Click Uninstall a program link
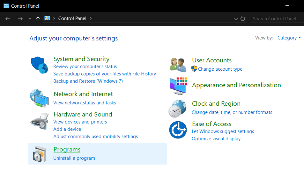Screen dimensions: 304x169 tap(74, 158)
